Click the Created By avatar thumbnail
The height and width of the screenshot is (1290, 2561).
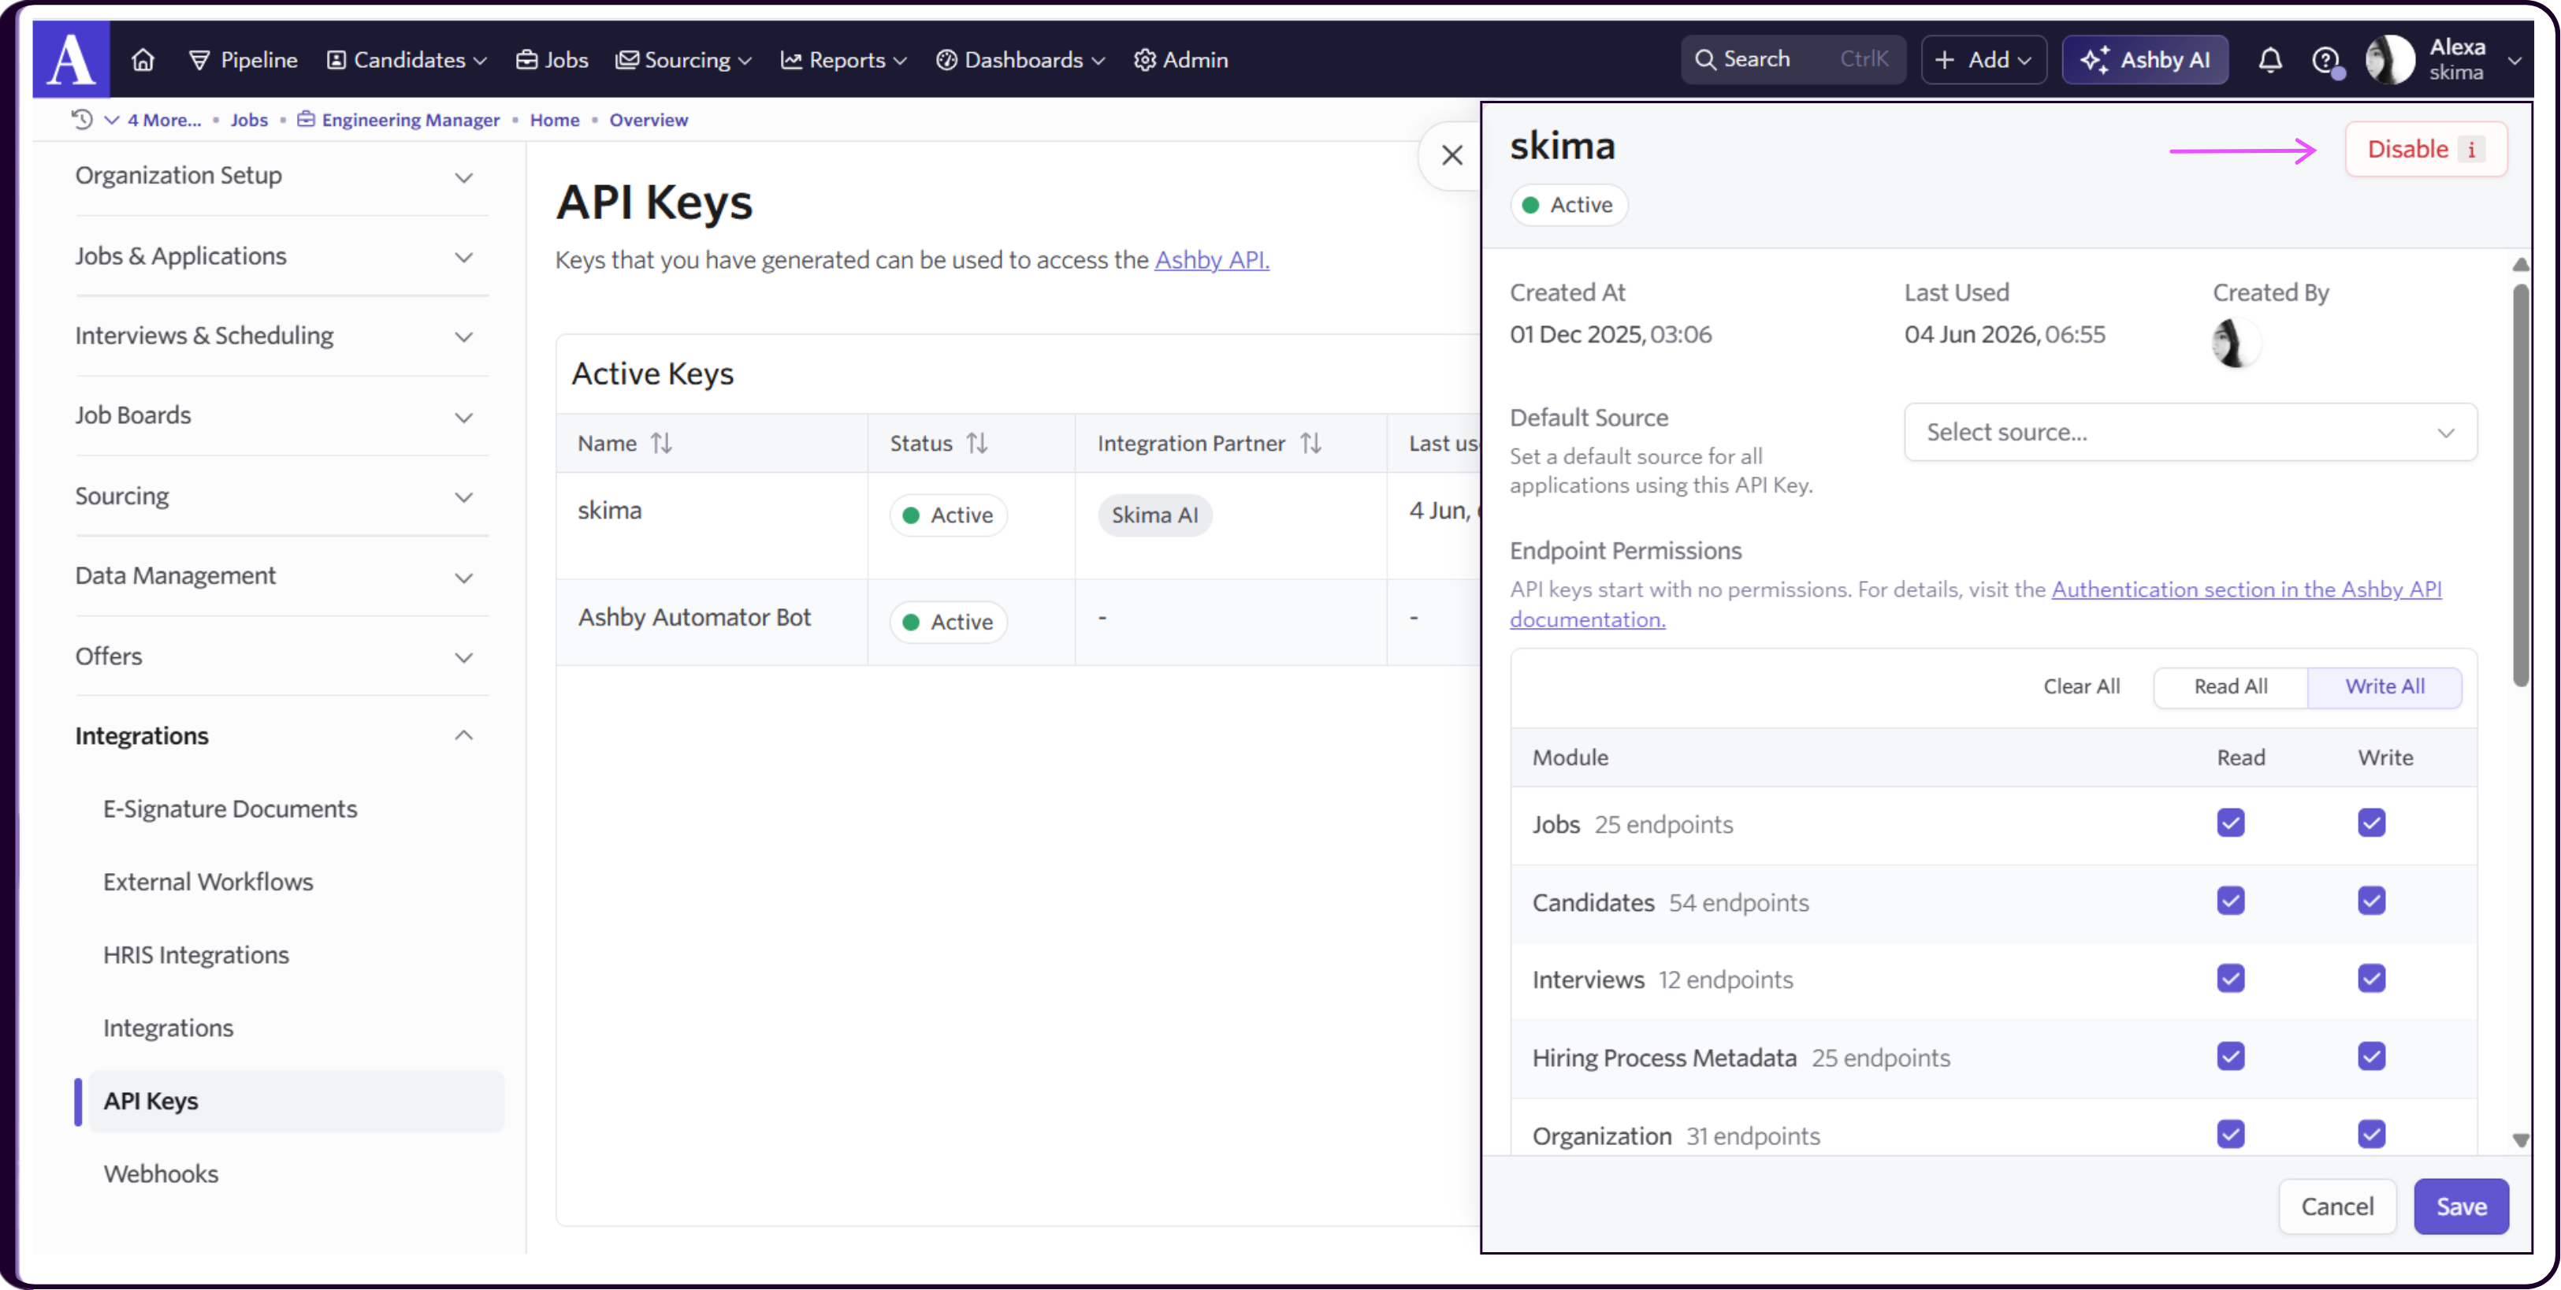[x=2235, y=344]
